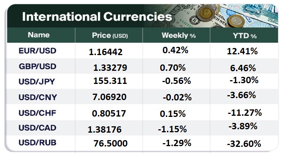Select the USD/RUB row label
This screenshot has height=154, width=283.
tap(37, 143)
